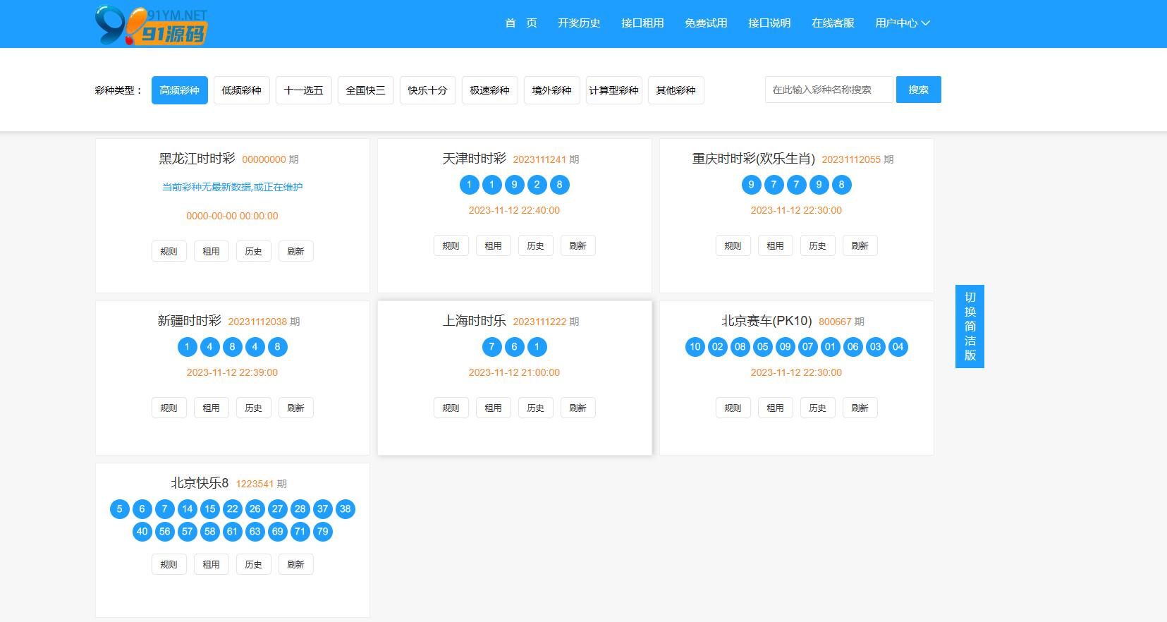Click the 天津时时彩 title
The height and width of the screenshot is (622, 1167).
(x=475, y=159)
